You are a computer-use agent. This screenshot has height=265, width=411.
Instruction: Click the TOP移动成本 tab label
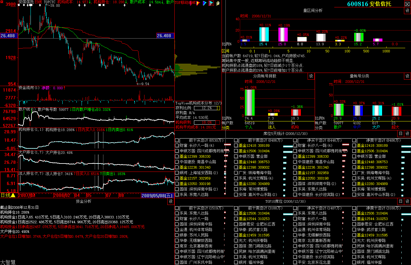pos(185,3)
